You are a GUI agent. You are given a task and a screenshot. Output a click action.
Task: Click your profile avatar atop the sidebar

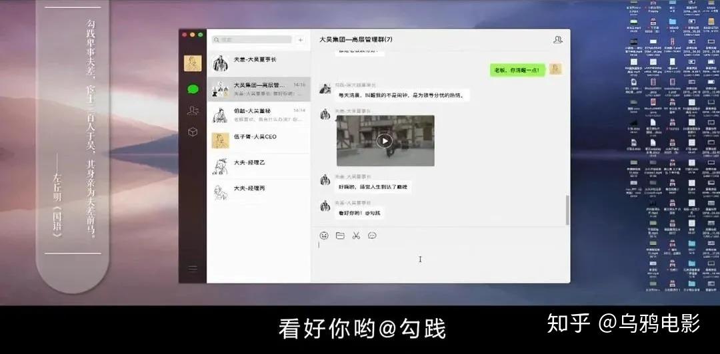[x=193, y=63]
